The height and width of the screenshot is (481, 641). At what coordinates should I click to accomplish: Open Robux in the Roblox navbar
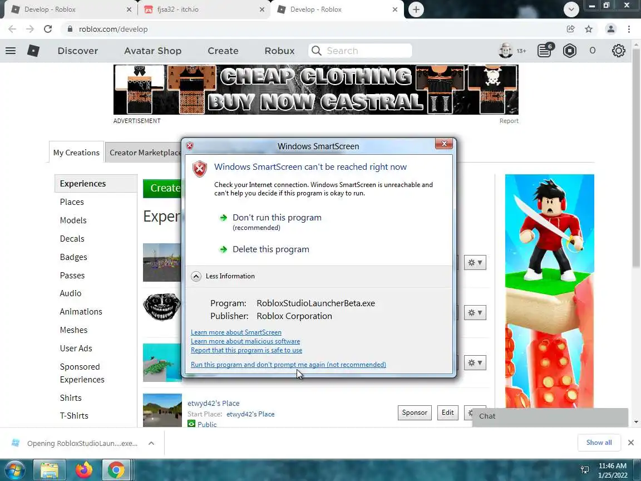(x=280, y=51)
